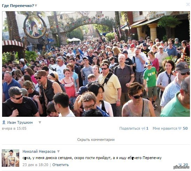The width and height of the screenshot is (191, 171).
Task: Visit the Николай Некрасов name link
Action: (x=39, y=151)
